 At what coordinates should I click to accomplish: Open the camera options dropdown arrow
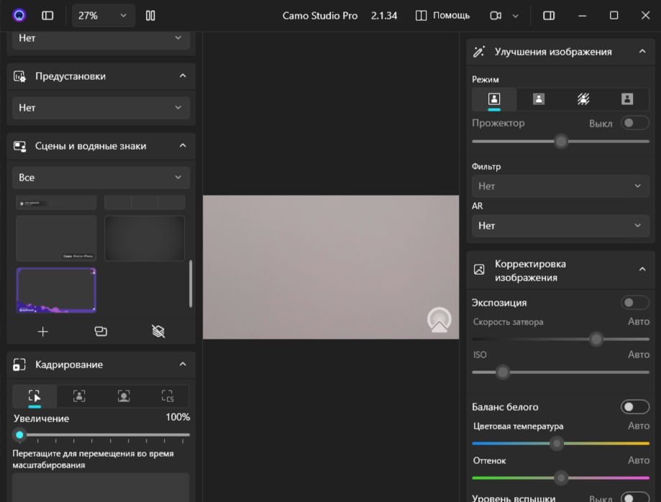pos(515,16)
